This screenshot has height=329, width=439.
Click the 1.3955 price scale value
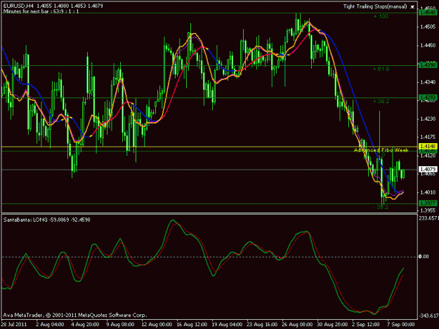pyautogui.click(x=428, y=210)
